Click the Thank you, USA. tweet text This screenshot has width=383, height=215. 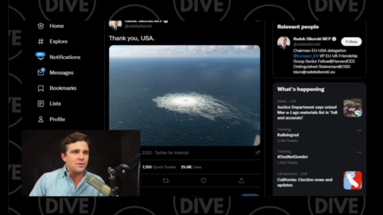[132, 38]
